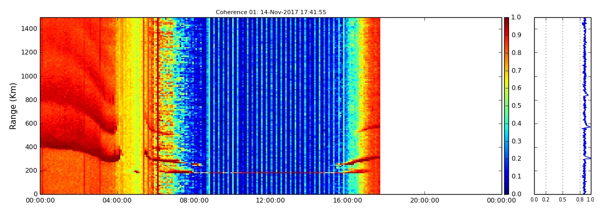This screenshot has width=604, height=213.
Task: Click the plot title 'Coherence 01: 14-Nov-2017 17:41:55'
Action: pos(271,12)
